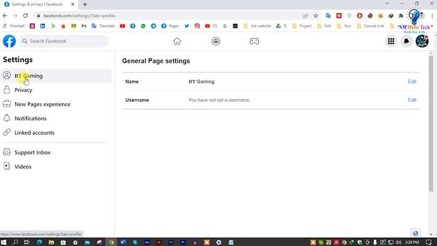The height and width of the screenshot is (246, 437).
Task: Open the Pages bookmark
Action: pyautogui.click(x=170, y=26)
